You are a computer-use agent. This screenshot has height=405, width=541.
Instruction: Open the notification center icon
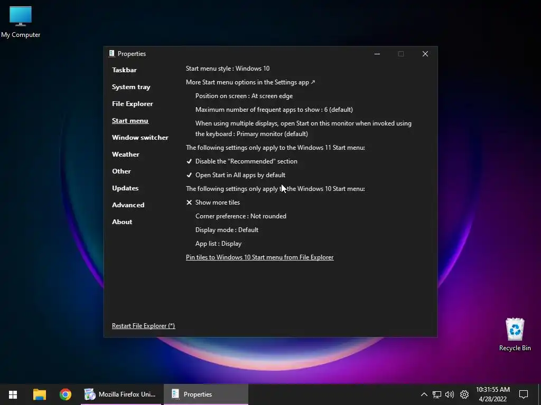click(524, 394)
